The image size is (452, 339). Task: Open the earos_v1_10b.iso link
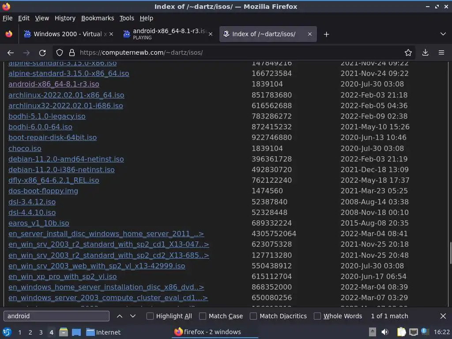coord(39,223)
